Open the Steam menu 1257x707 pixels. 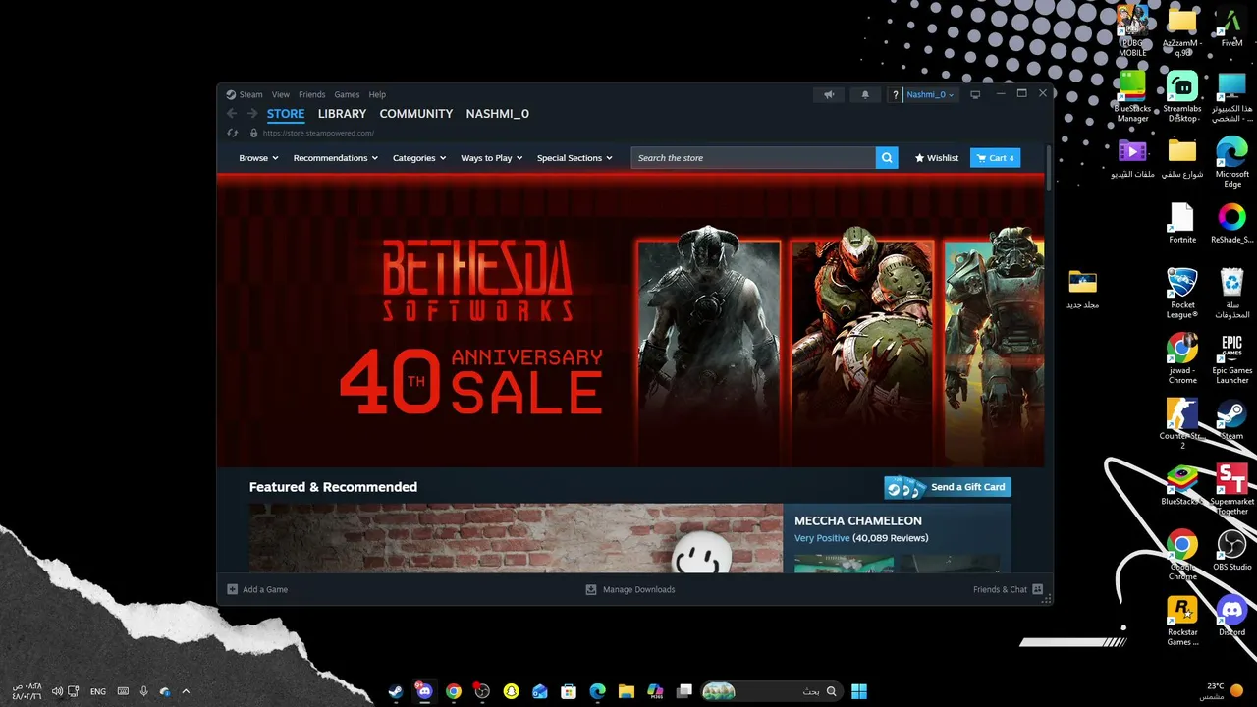pos(251,95)
